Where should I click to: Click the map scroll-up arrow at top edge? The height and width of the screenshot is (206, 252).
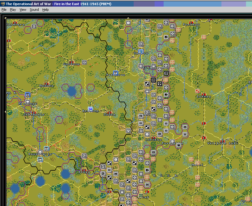click(128, 18)
